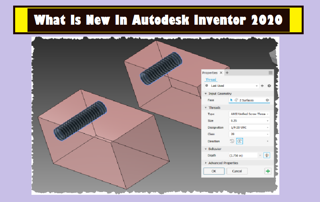Open the Direction row dropdown arrow

point(267,141)
